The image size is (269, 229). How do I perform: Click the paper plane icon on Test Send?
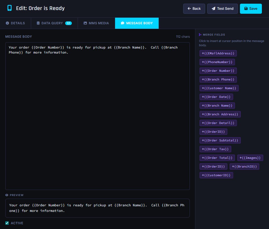coord(213,8)
